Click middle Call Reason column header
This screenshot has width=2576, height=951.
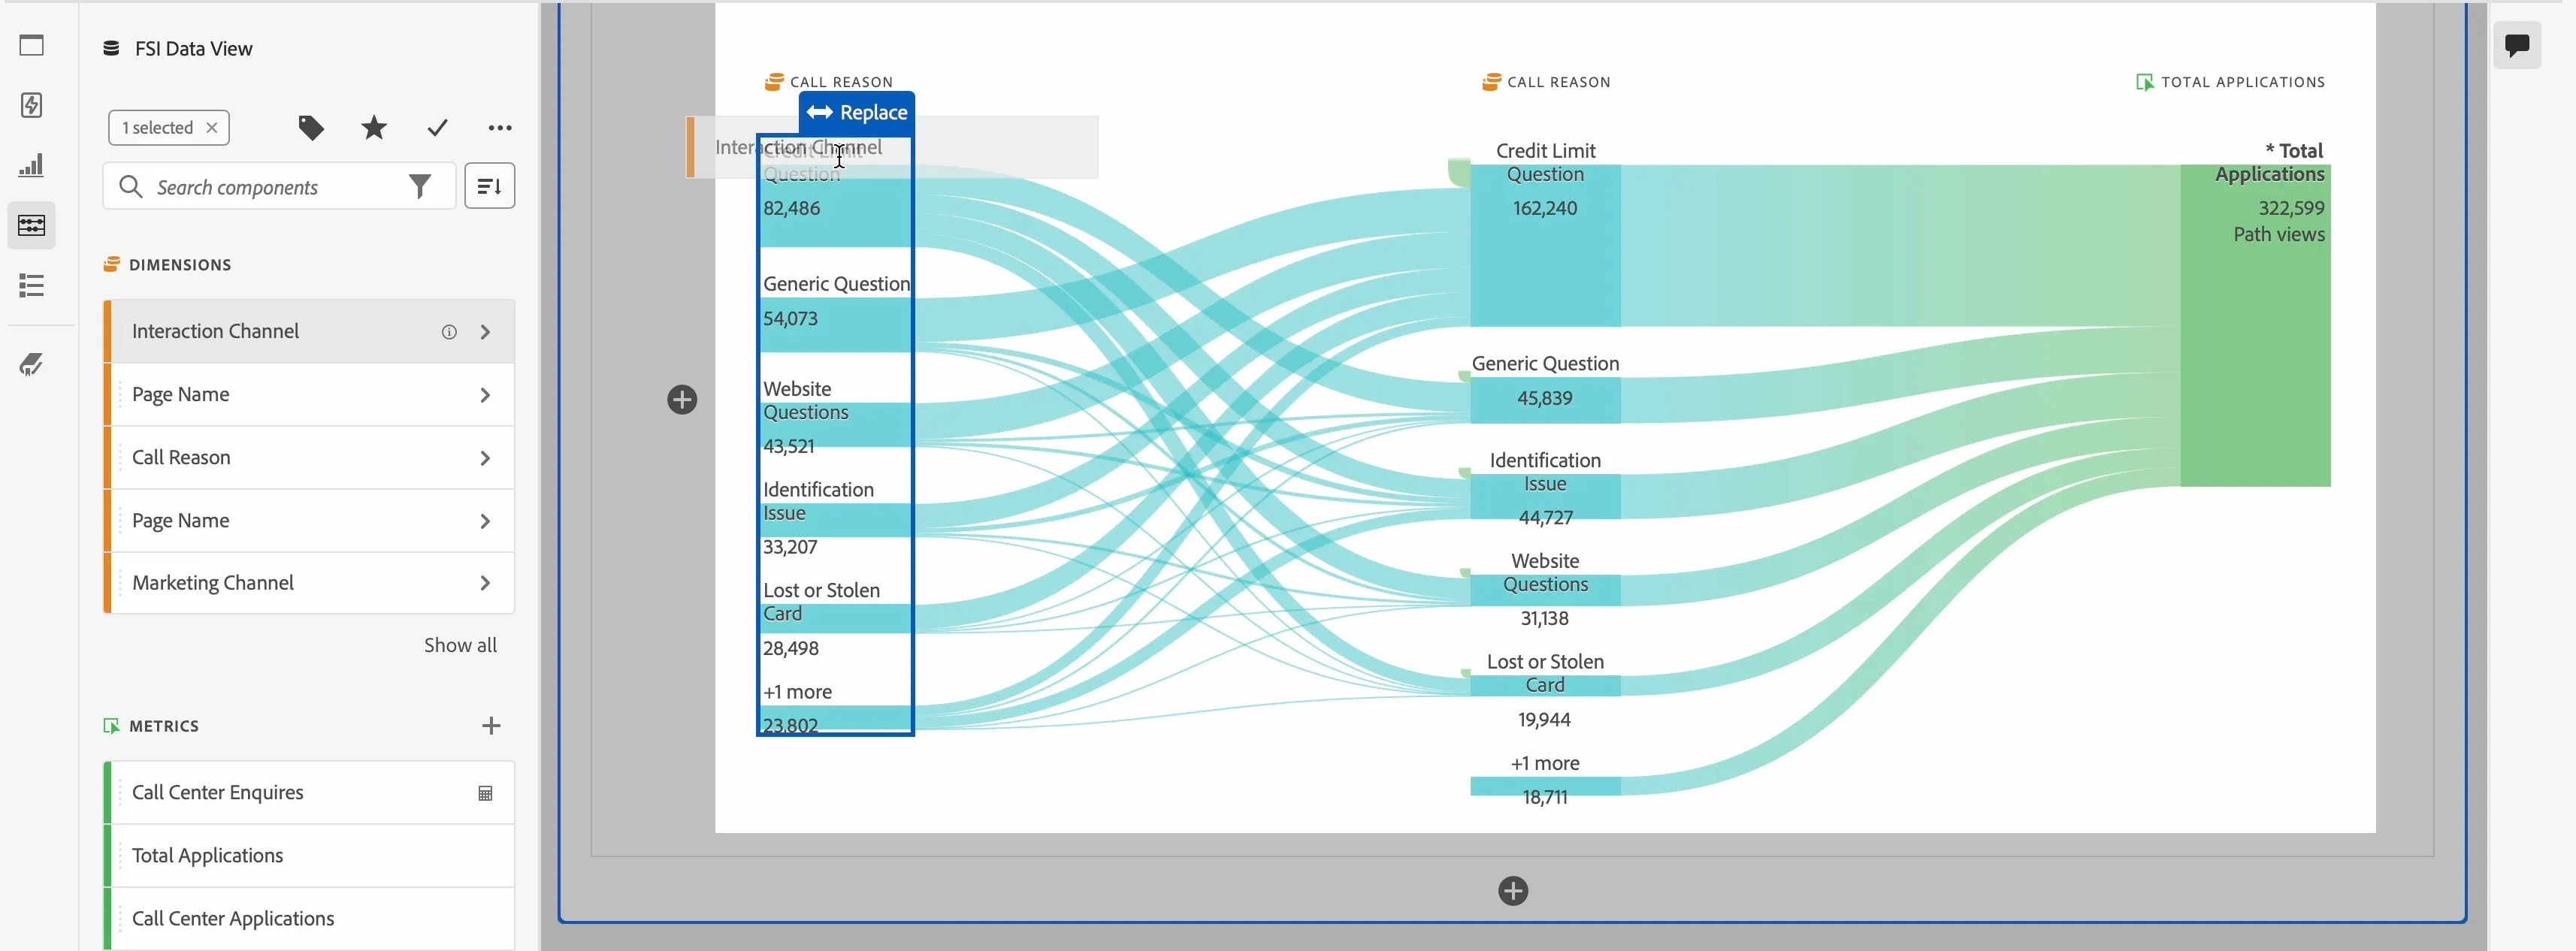(1546, 82)
